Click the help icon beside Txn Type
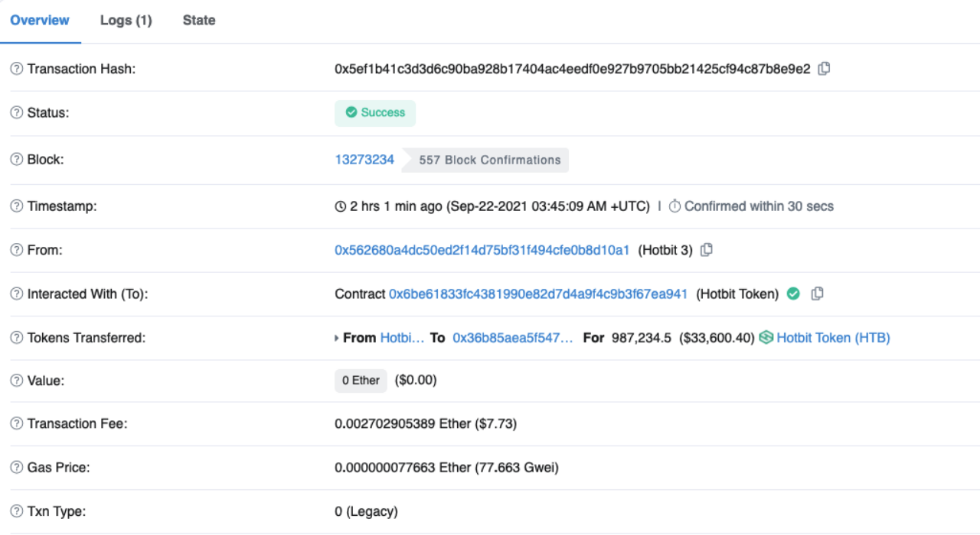Viewport: 980px width, 535px height. coord(16,511)
